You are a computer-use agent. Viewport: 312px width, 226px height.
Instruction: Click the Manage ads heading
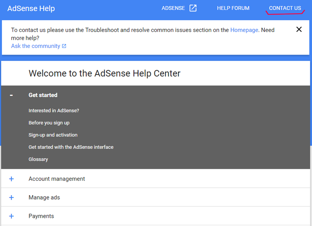(x=44, y=198)
